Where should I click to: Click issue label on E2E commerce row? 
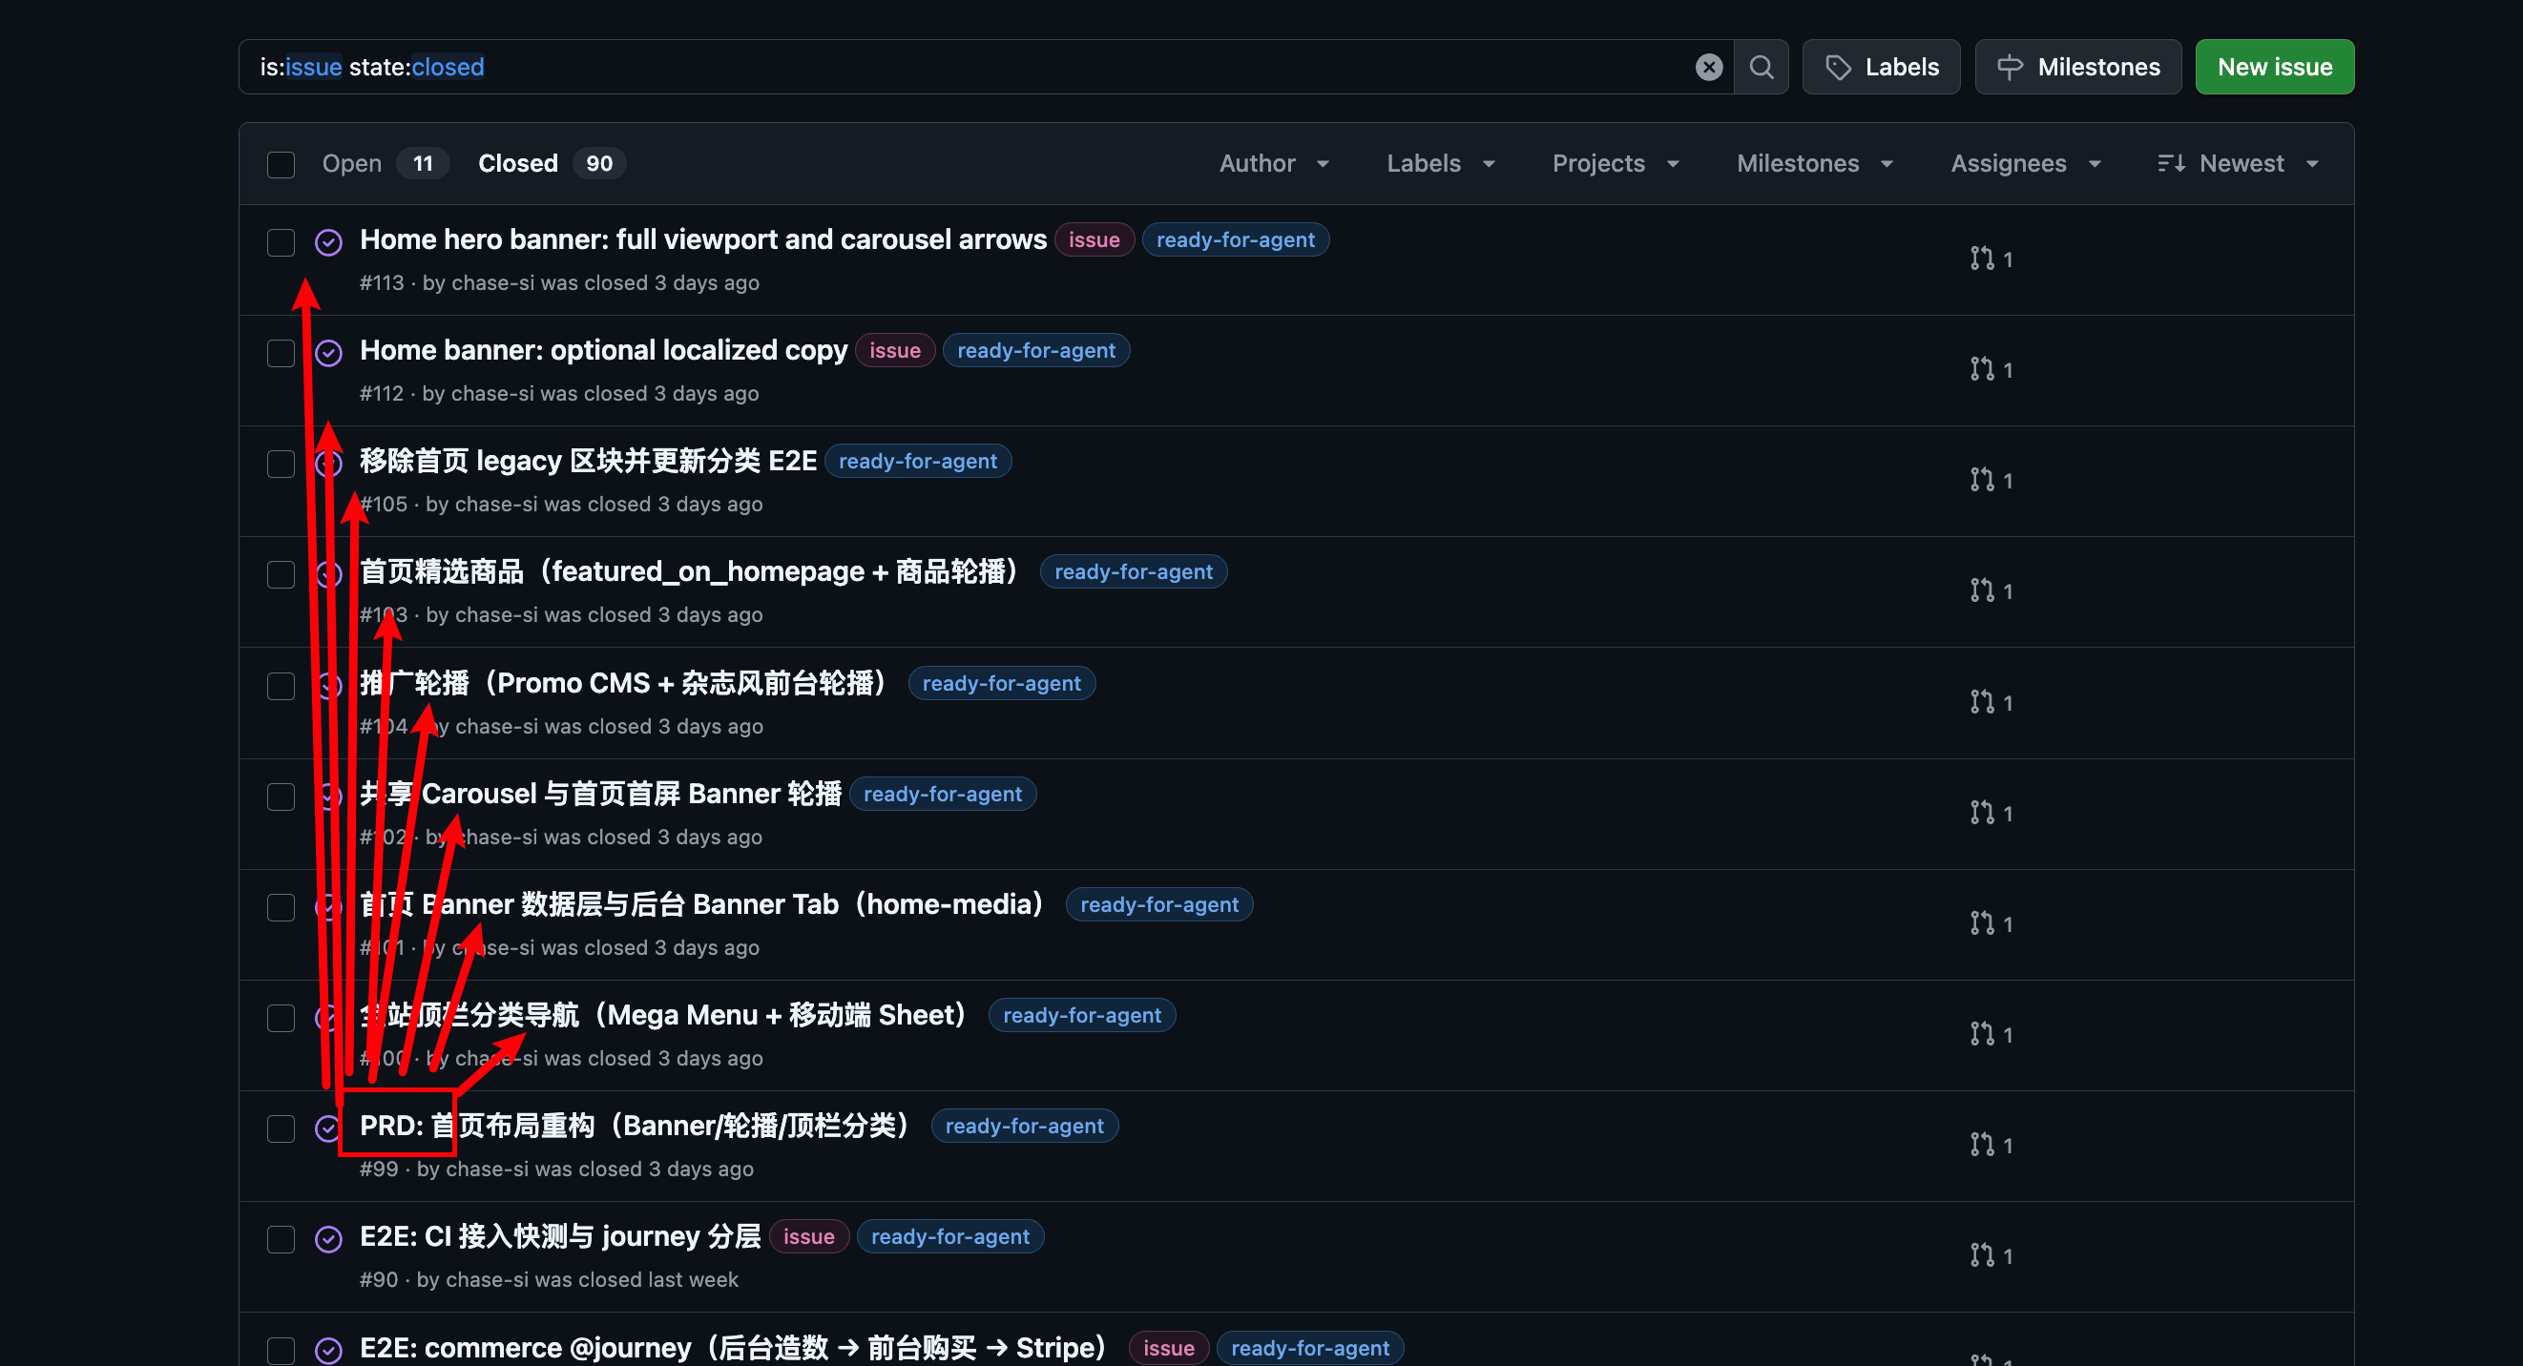coord(1168,1349)
